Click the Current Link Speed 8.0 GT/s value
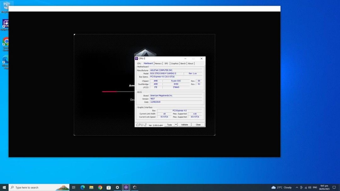 click(x=164, y=117)
